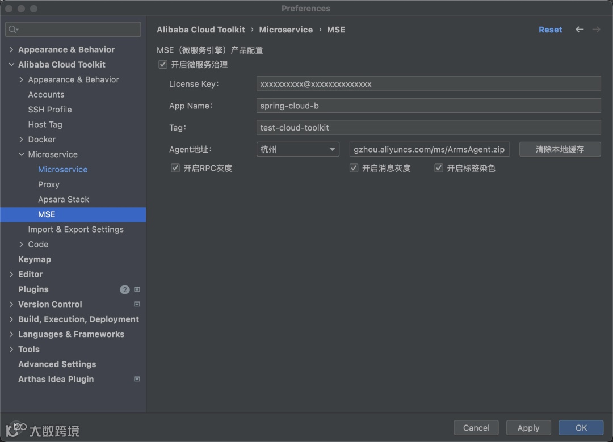
Task: Expand Appearance & Behavior under Alibaba Cloud Toolkit
Action: pyautogui.click(x=22, y=79)
